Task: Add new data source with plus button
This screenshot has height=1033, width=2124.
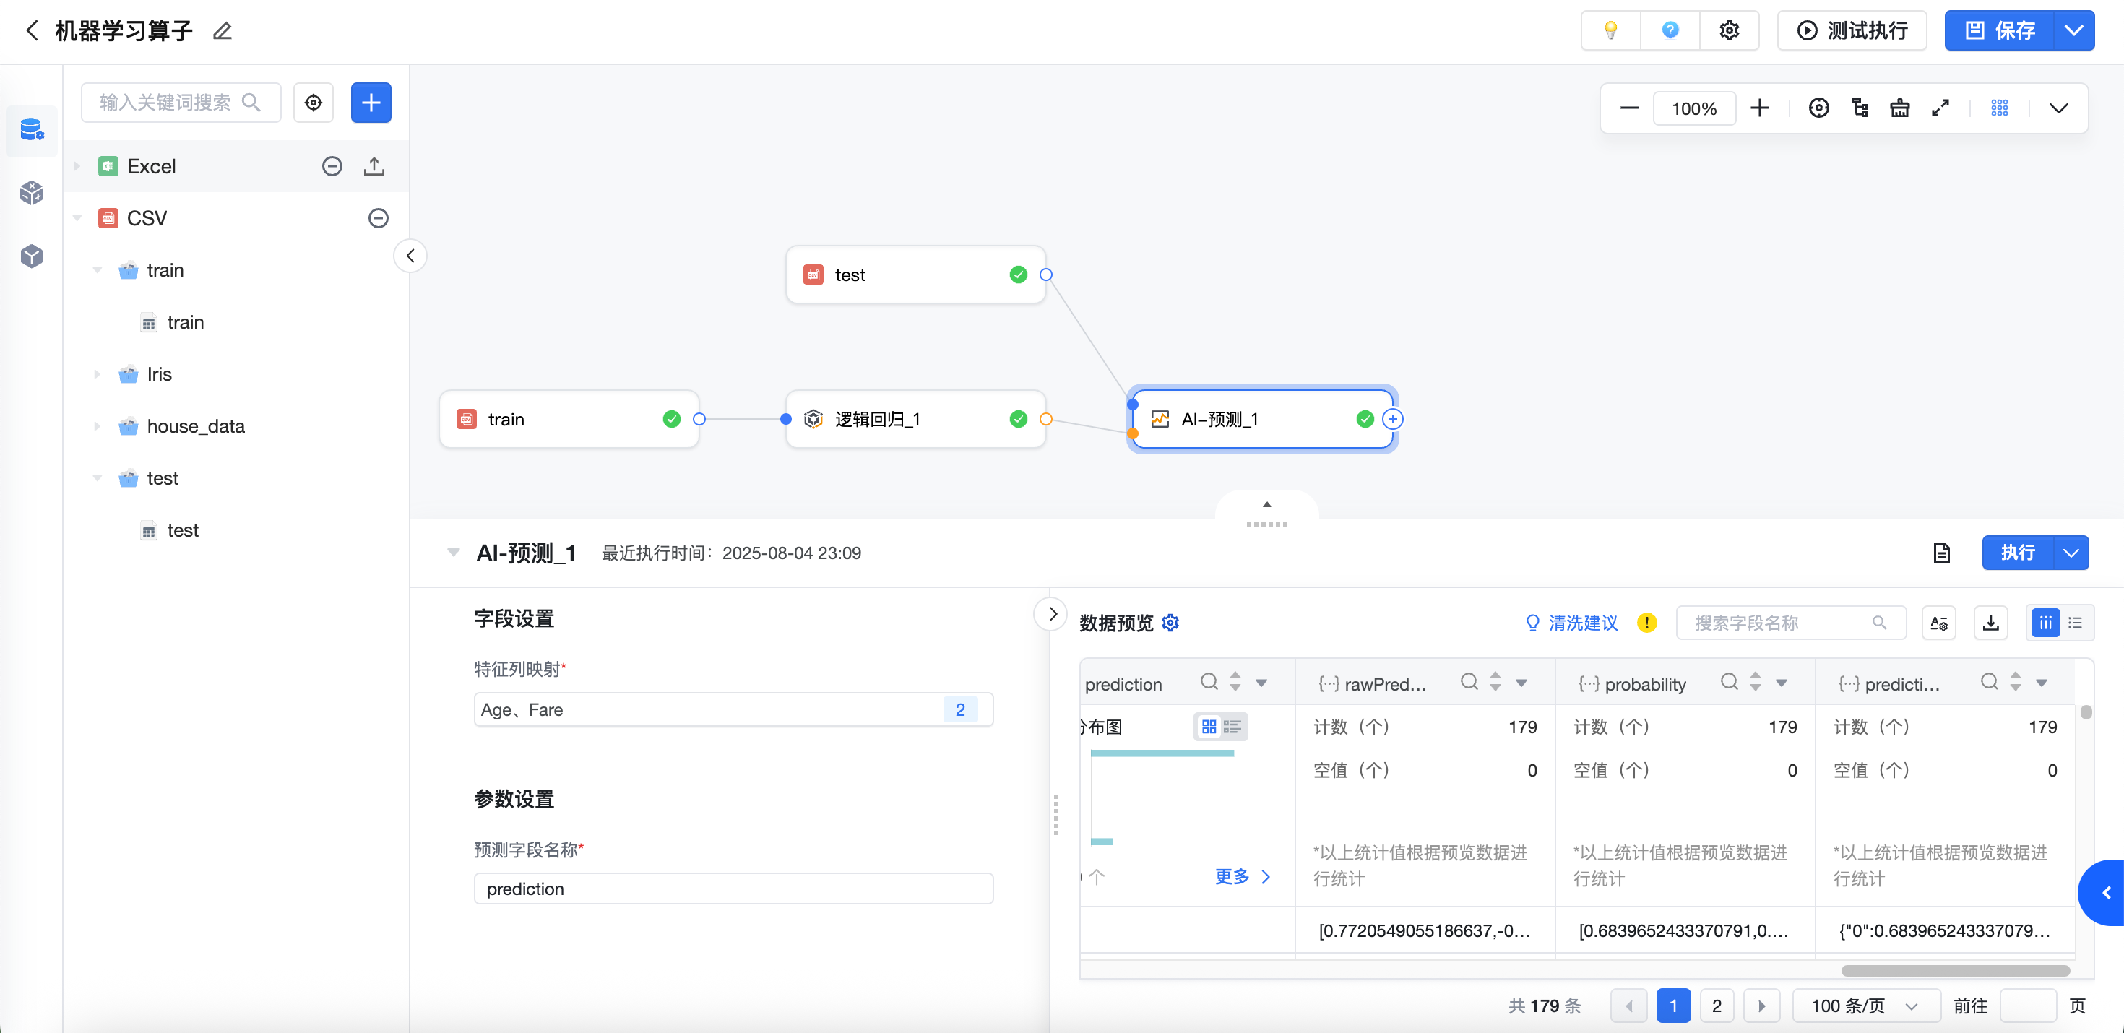Action: 371,103
